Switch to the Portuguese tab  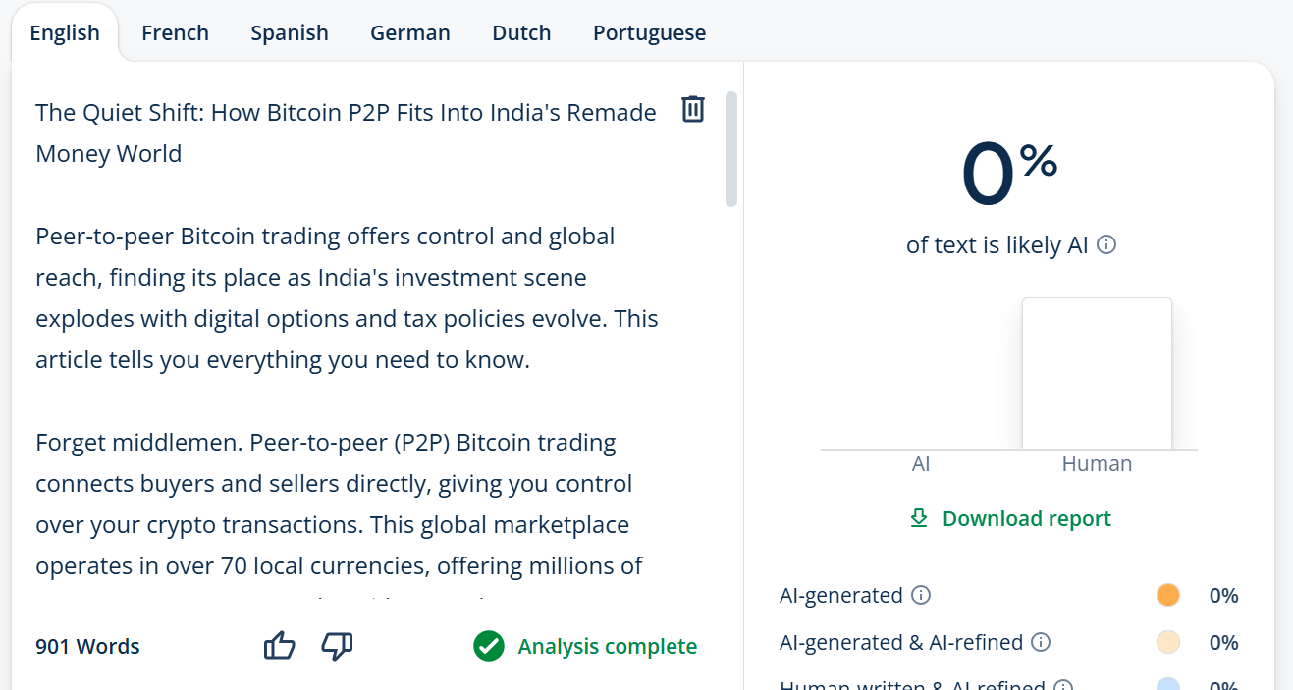pos(649,32)
